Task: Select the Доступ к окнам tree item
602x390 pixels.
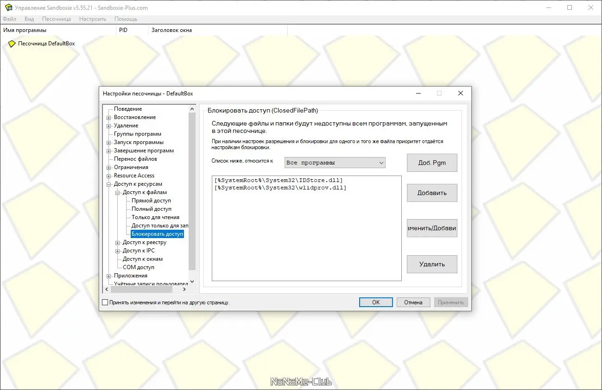Action: 143,259
